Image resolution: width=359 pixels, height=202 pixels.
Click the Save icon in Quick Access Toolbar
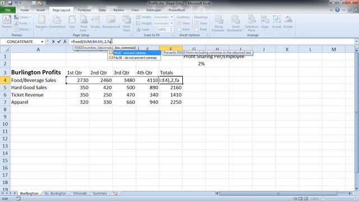click(10, 3)
